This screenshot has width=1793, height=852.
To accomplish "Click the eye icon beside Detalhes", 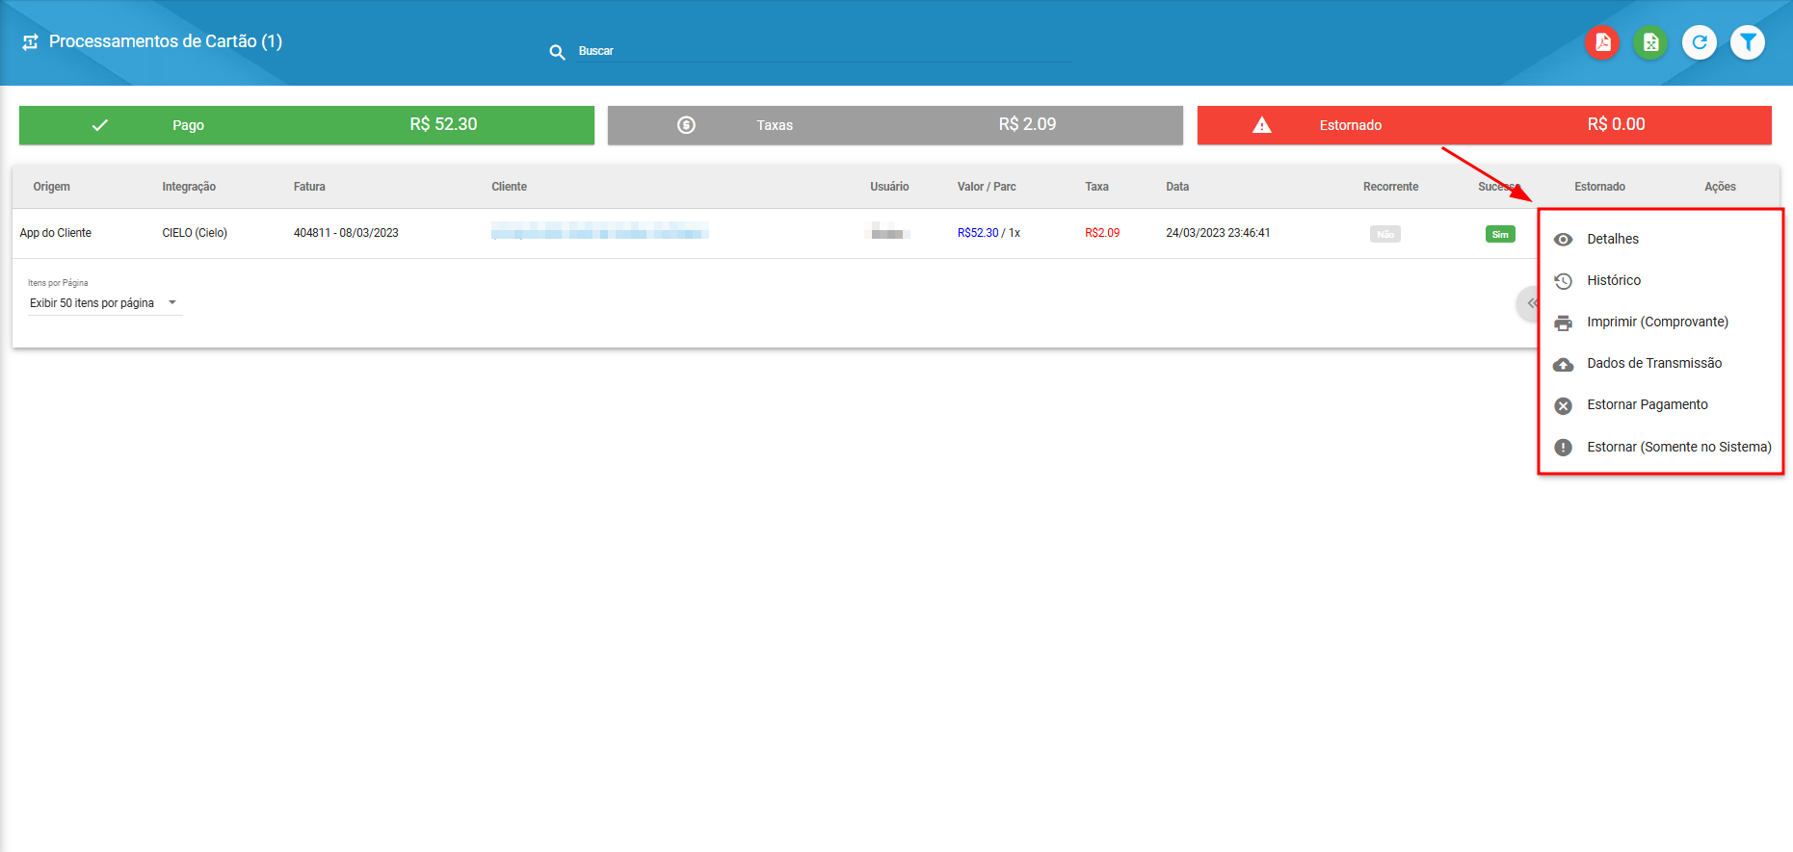I will 1564,239.
